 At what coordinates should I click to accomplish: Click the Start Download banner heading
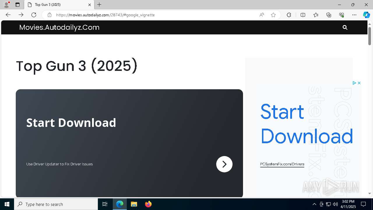click(x=71, y=123)
